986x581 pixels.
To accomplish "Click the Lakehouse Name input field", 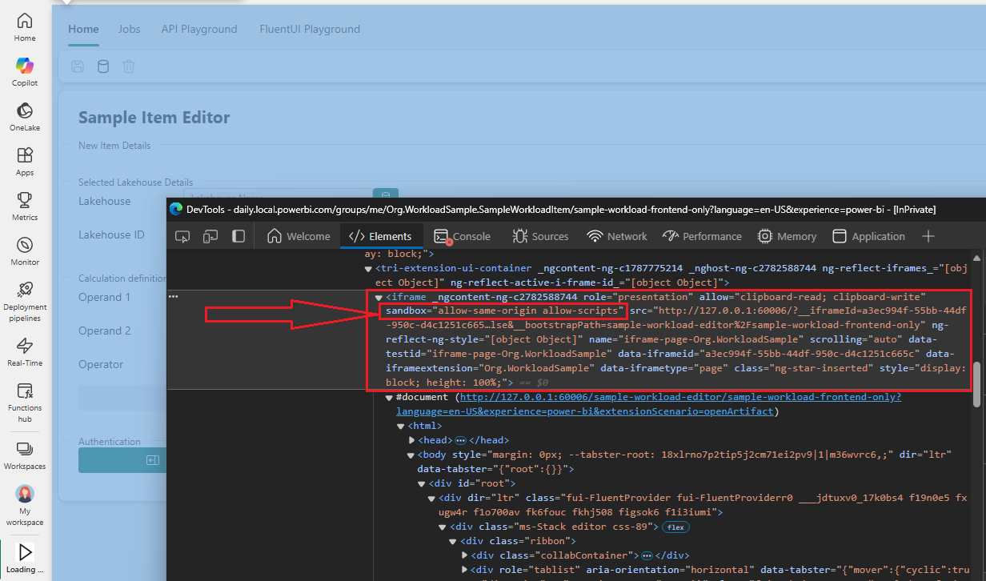I will click(x=272, y=194).
